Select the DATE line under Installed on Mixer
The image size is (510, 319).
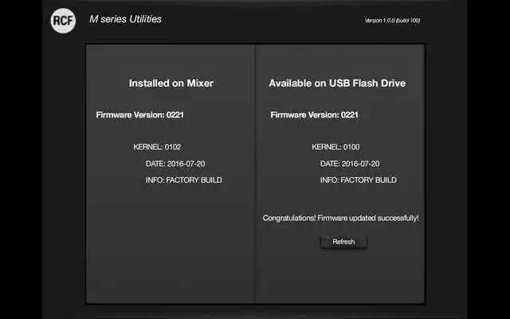tap(175, 163)
